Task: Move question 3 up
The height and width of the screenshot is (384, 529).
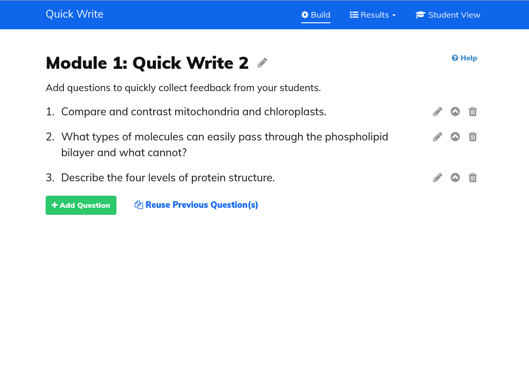Action: [x=455, y=178]
